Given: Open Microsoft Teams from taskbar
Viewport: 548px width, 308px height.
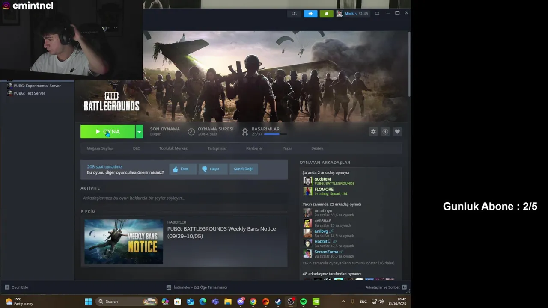Looking at the screenshot, I should tap(215, 302).
